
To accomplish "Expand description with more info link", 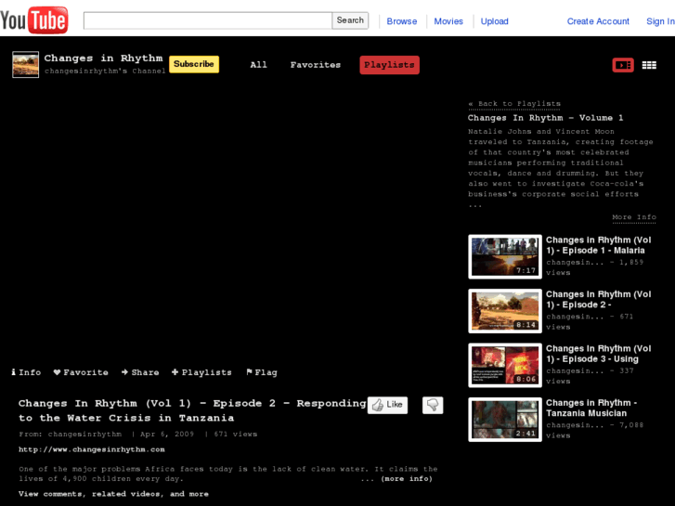I will pyautogui.click(x=396, y=479).
